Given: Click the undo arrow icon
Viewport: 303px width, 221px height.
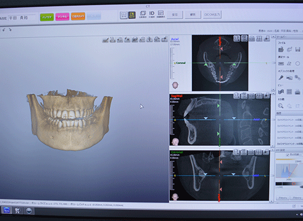Looking at the screenshot, I should click(x=4, y=30).
